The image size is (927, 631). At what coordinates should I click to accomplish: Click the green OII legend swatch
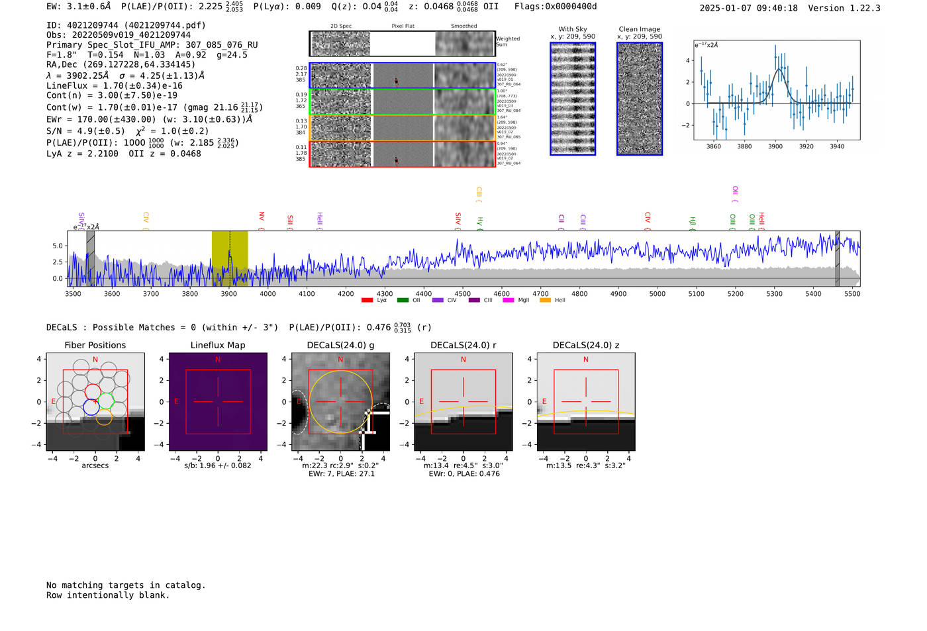click(x=403, y=301)
